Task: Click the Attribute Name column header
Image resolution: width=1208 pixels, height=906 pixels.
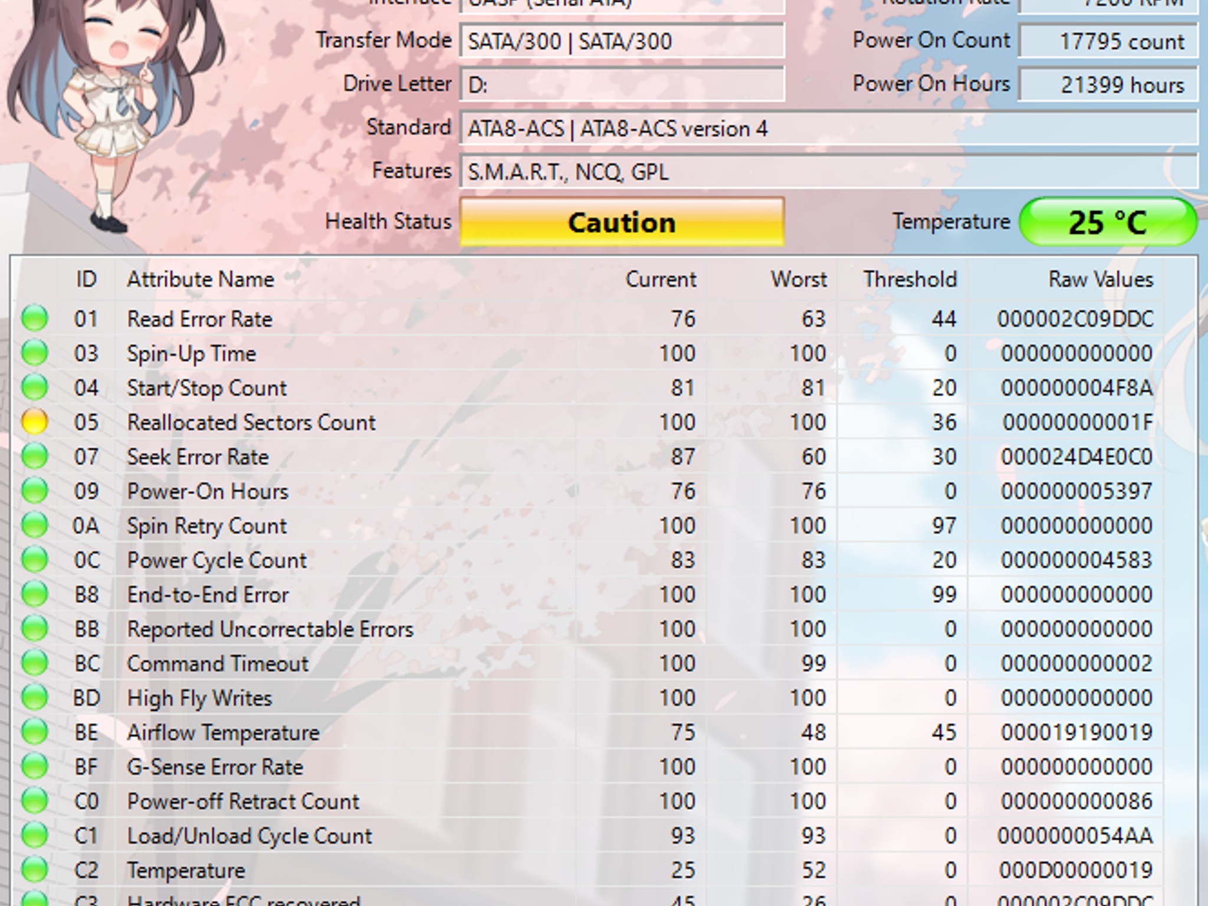Action: point(201,279)
